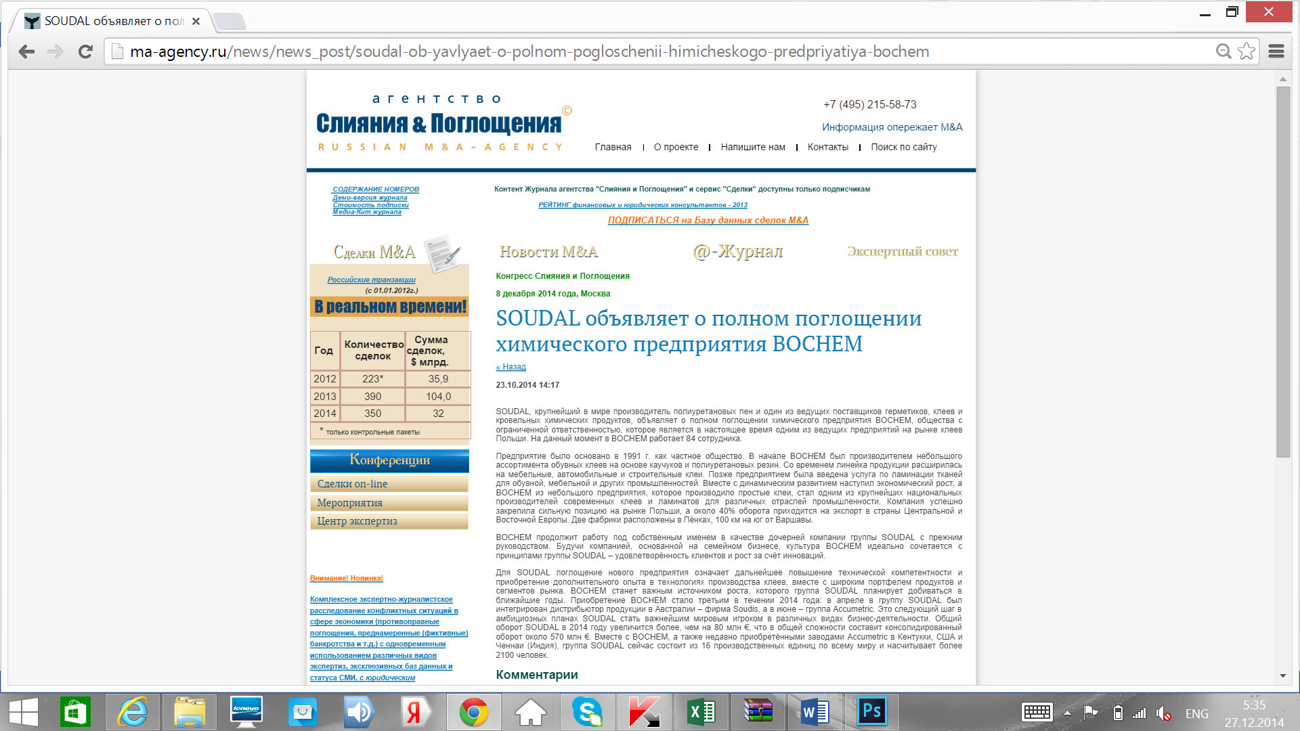Open Photoshop from taskbar
This screenshot has height=731, width=1300.
pos(872,713)
